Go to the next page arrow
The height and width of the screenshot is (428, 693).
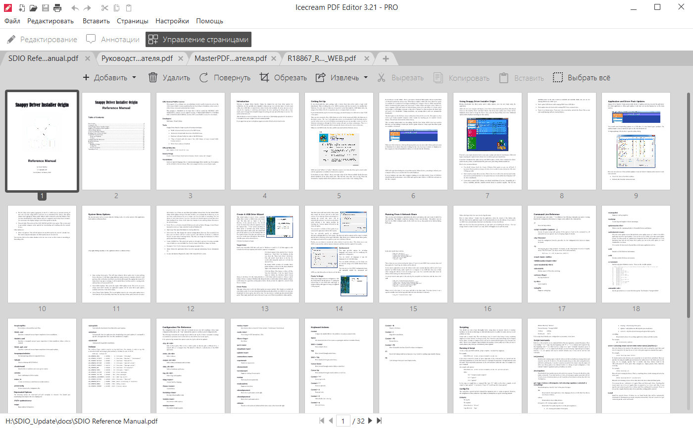pos(370,421)
